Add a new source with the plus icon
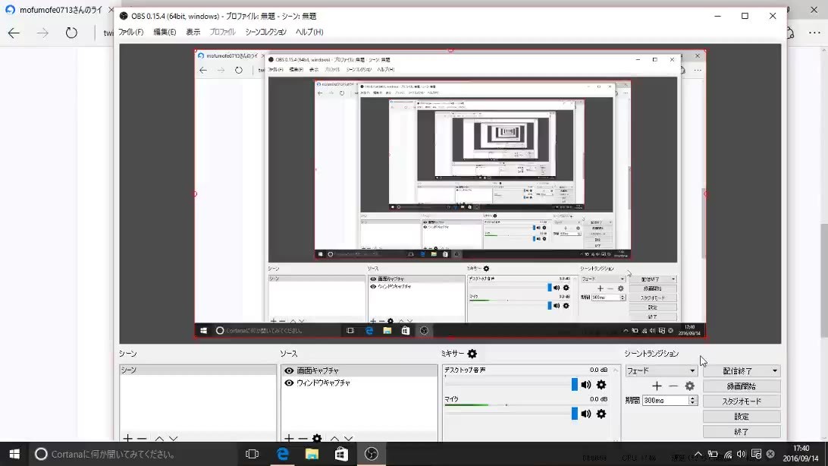 point(289,438)
